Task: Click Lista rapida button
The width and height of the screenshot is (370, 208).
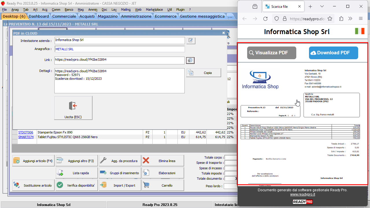Action: (x=76, y=173)
